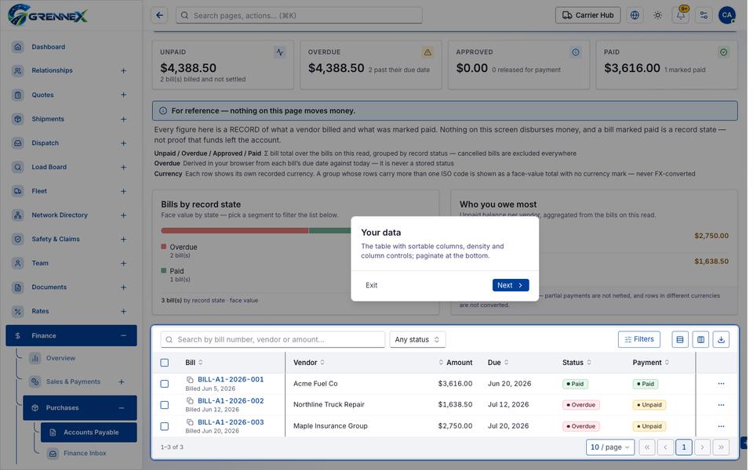Image resolution: width=753 pixels, height=470 pixels.
Task: Open row actions for Maple Insurance Group
Action: coord(721,426)
